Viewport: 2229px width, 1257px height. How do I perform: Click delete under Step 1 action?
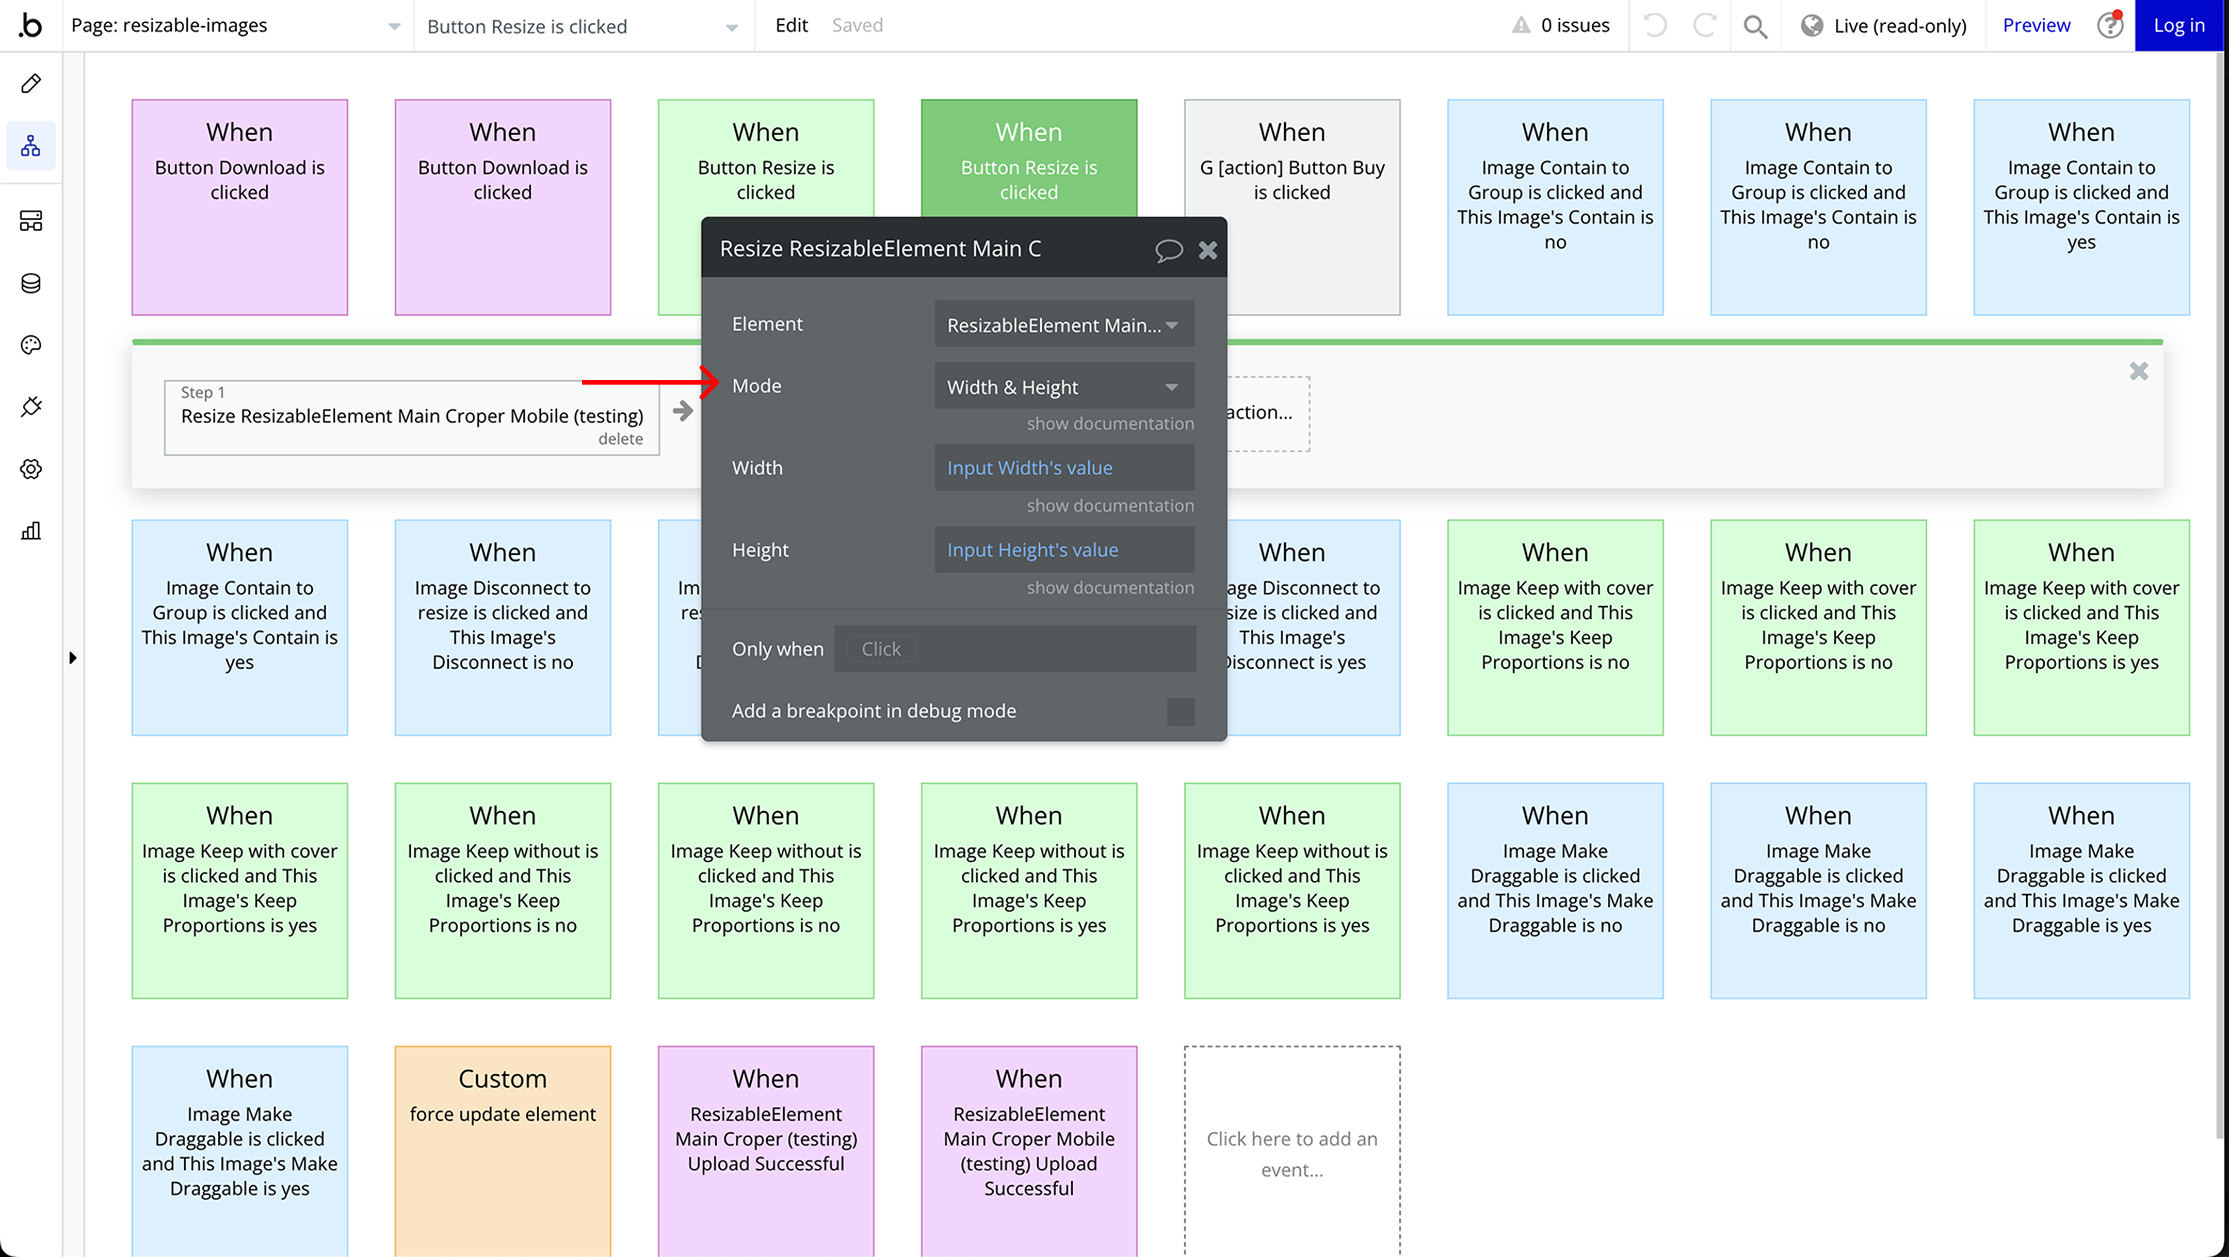pyautogui.click(x=620, y=439)
